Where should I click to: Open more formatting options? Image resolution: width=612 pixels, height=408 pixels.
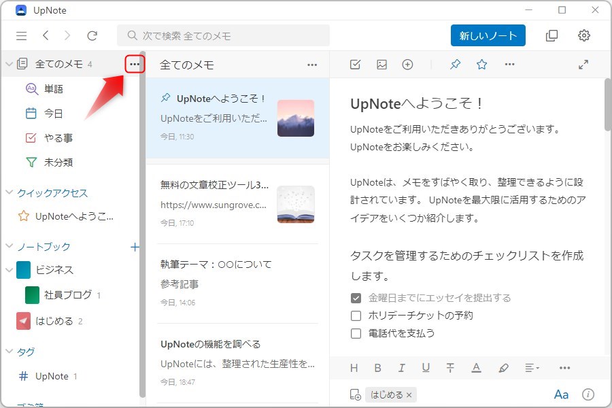point(565,368)
